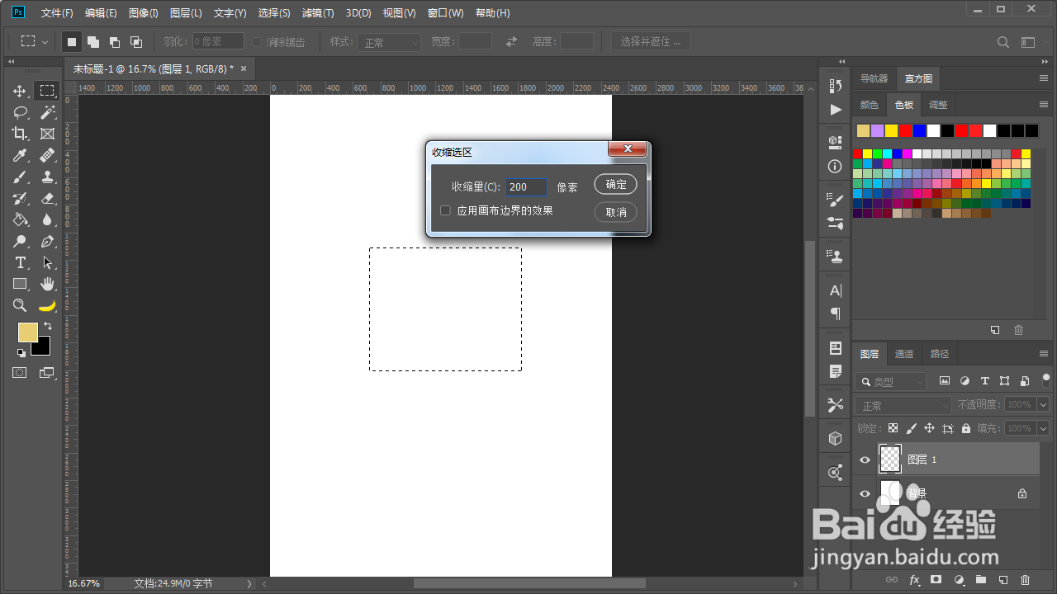Close the untitled document tab

244,68
